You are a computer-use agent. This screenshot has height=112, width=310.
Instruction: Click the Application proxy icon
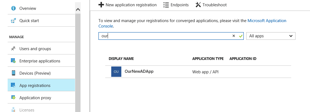pos(13,98)
